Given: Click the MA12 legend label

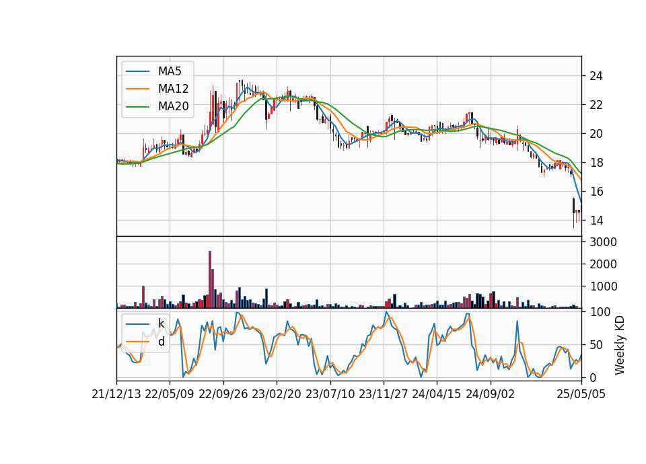Looking at the screenshot, I should pyautogui.click(x=173, y=89).
